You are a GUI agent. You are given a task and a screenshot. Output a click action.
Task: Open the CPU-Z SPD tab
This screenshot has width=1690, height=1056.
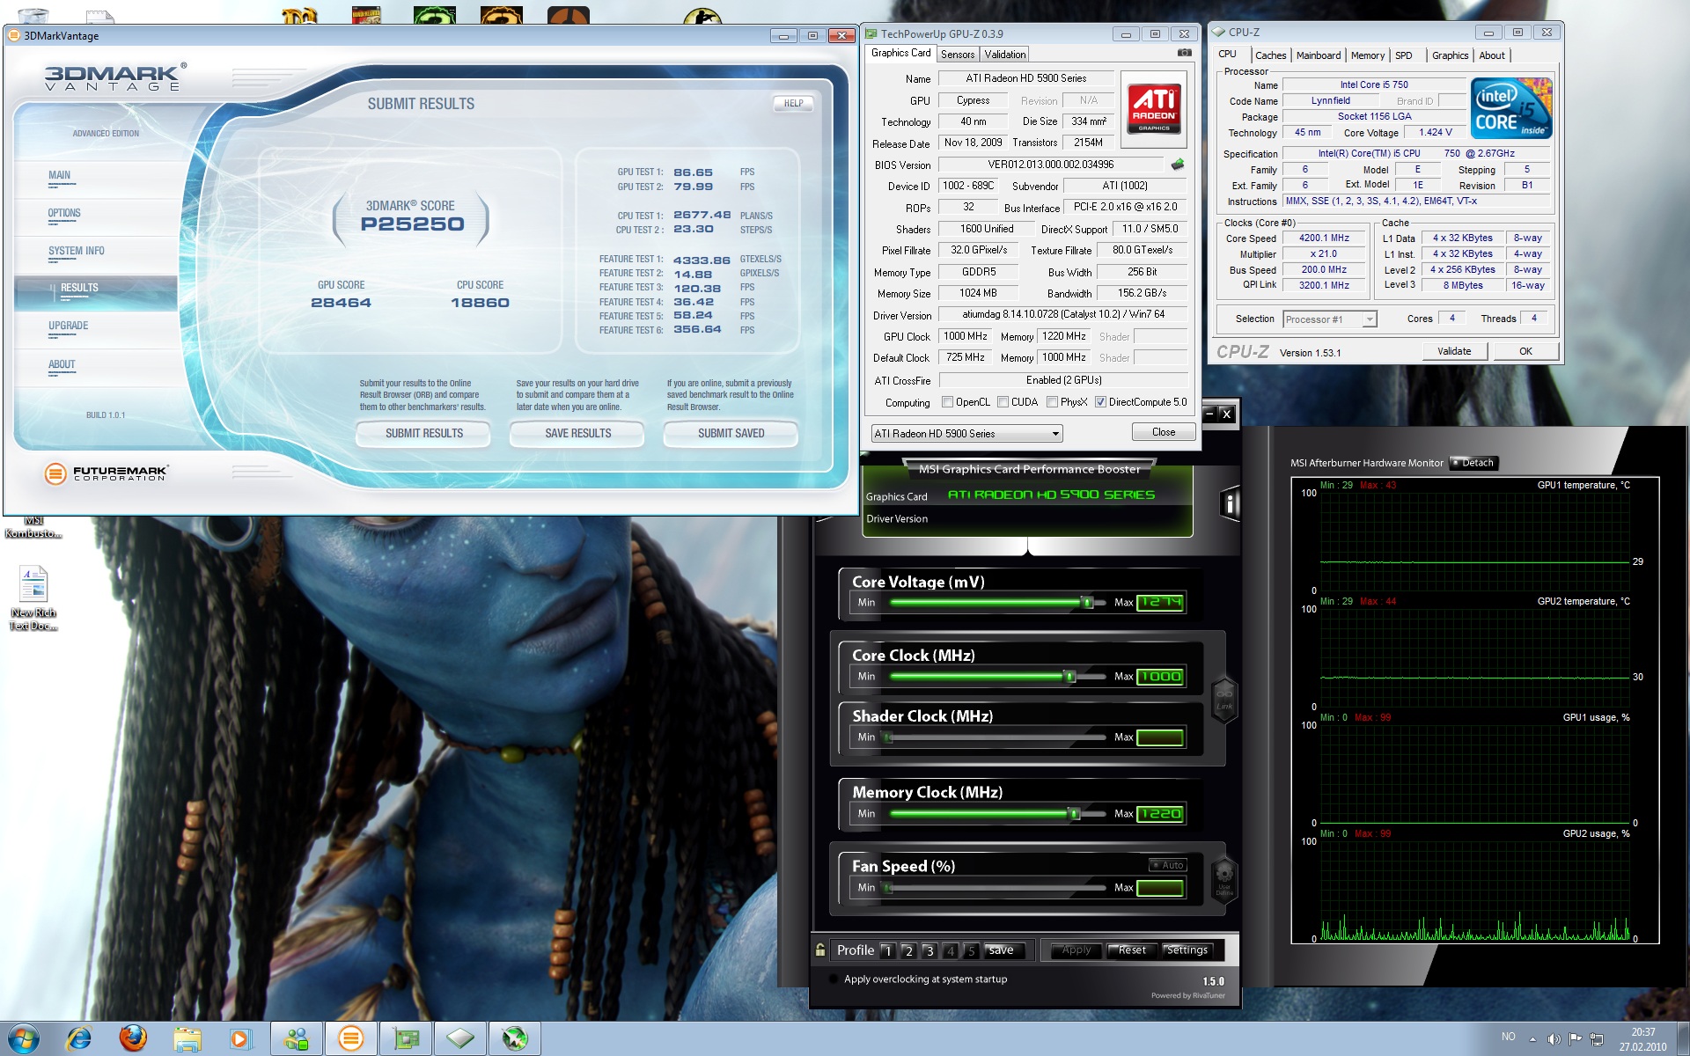point(1404,55)
